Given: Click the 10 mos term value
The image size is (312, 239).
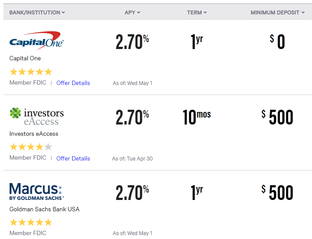Looking at the screenshot, I should click(x=197, y=117).
